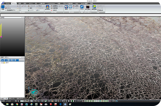This screenshot has height=106, width=161.
Task: Open the 土量計算 ribbon tab
Action: (x=42, y=3)
